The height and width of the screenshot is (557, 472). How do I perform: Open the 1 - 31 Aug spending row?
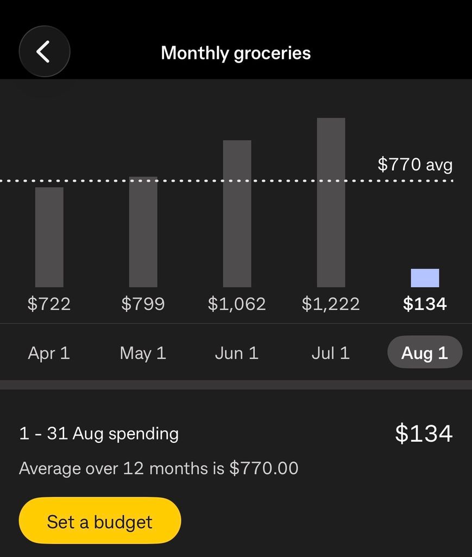[236, 434]
